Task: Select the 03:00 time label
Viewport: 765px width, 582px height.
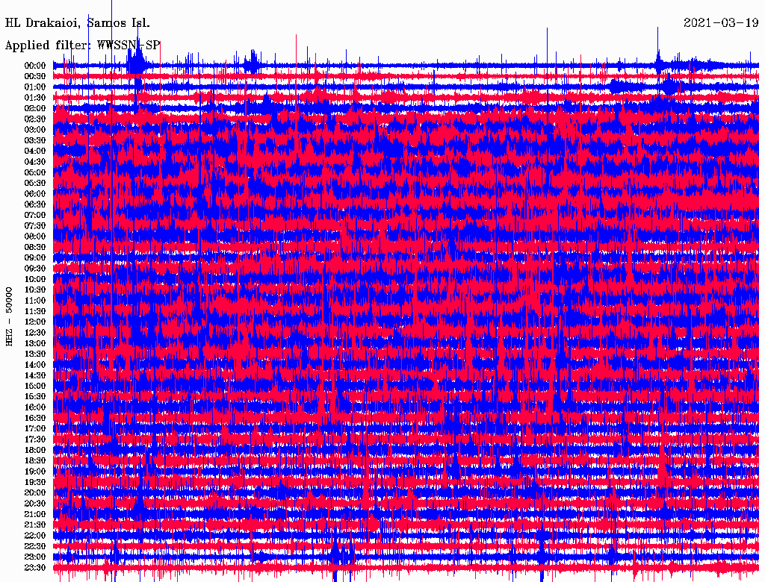Action: coord(35,130)
